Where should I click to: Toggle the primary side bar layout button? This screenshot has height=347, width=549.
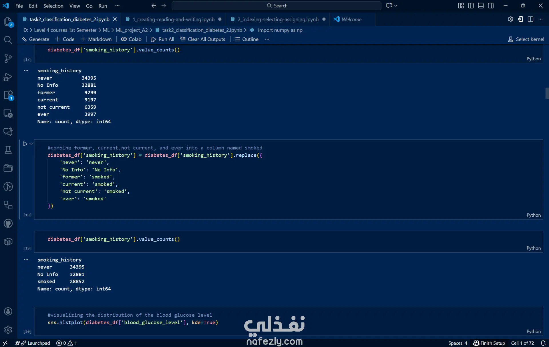[471, 6]
